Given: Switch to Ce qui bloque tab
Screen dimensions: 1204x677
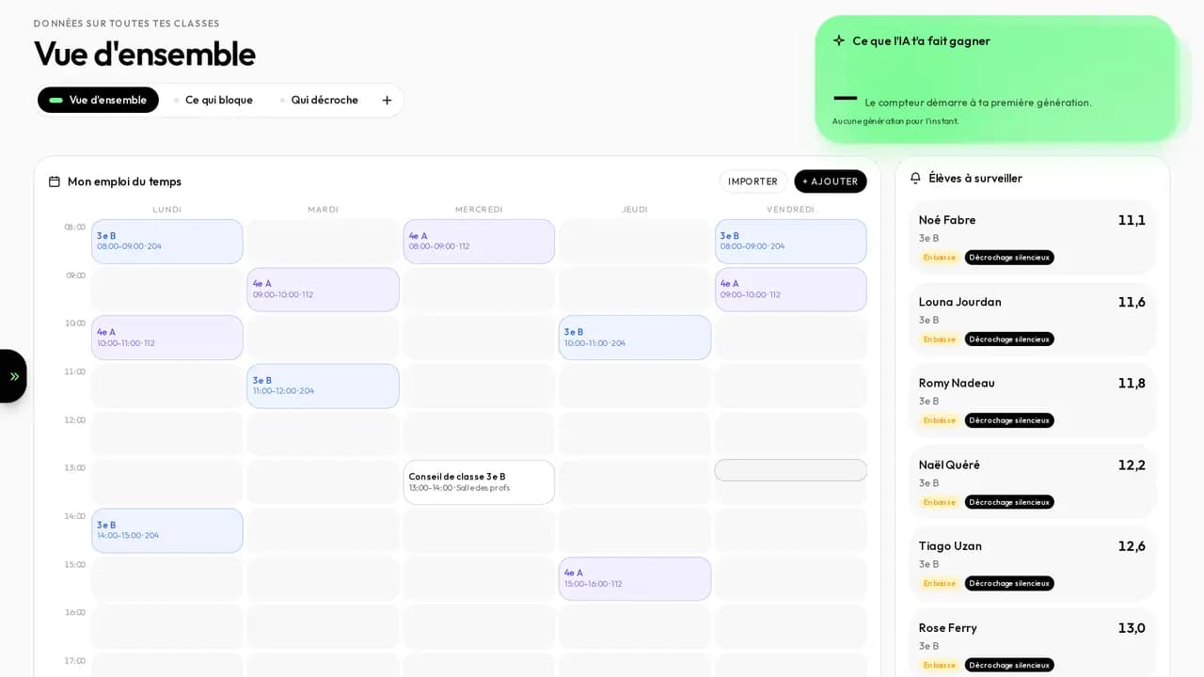Looking at the screenshot, I should (x=213, y=100).
